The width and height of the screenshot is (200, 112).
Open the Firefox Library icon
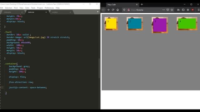(x=178, y=10)
